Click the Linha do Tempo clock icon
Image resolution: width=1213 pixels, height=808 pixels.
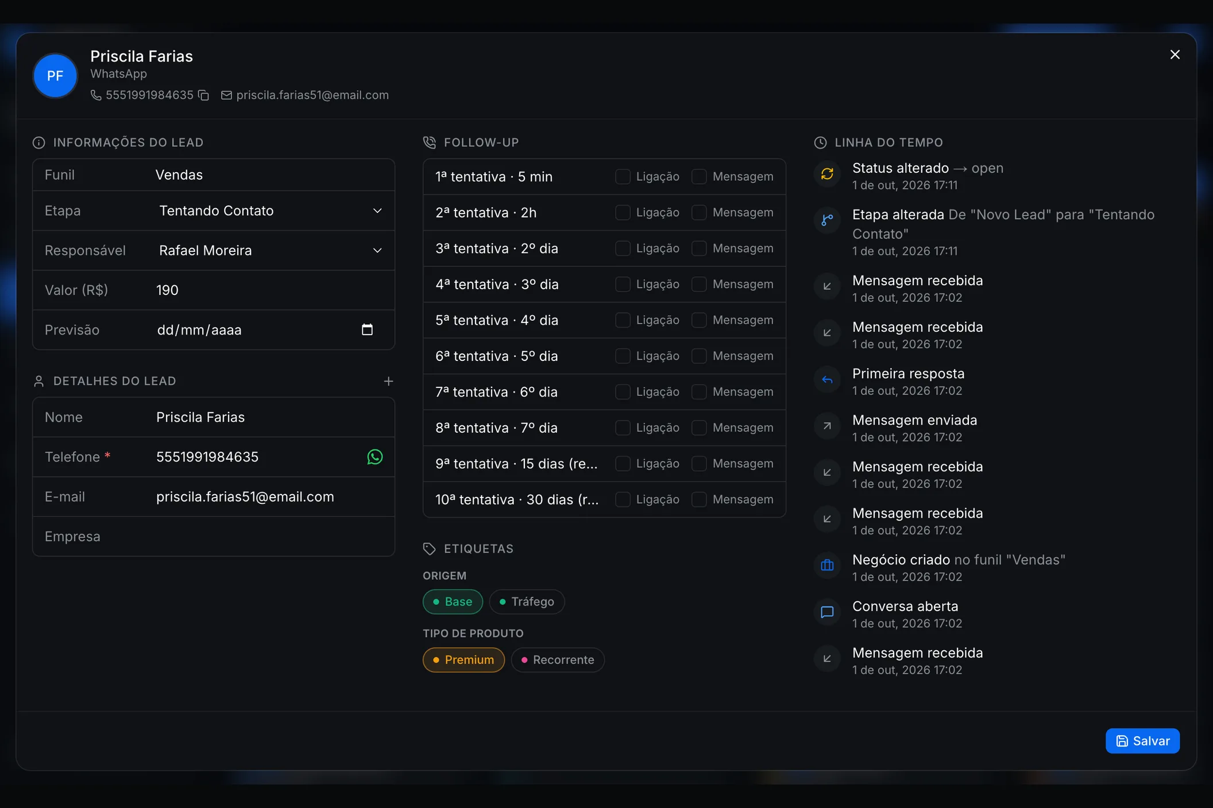coord(820,142)
